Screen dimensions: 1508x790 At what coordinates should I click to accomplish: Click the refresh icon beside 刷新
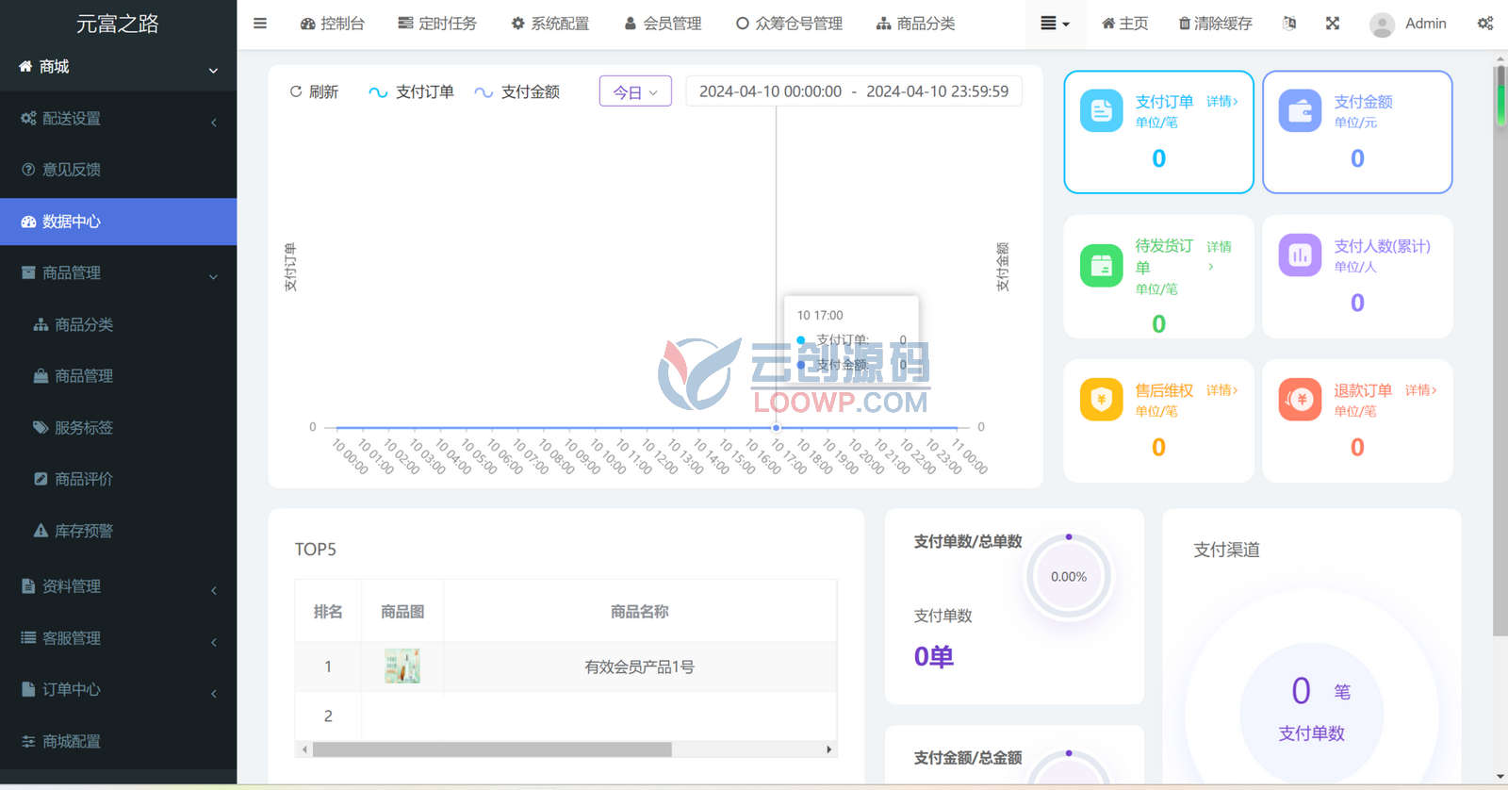pos(296,91)
